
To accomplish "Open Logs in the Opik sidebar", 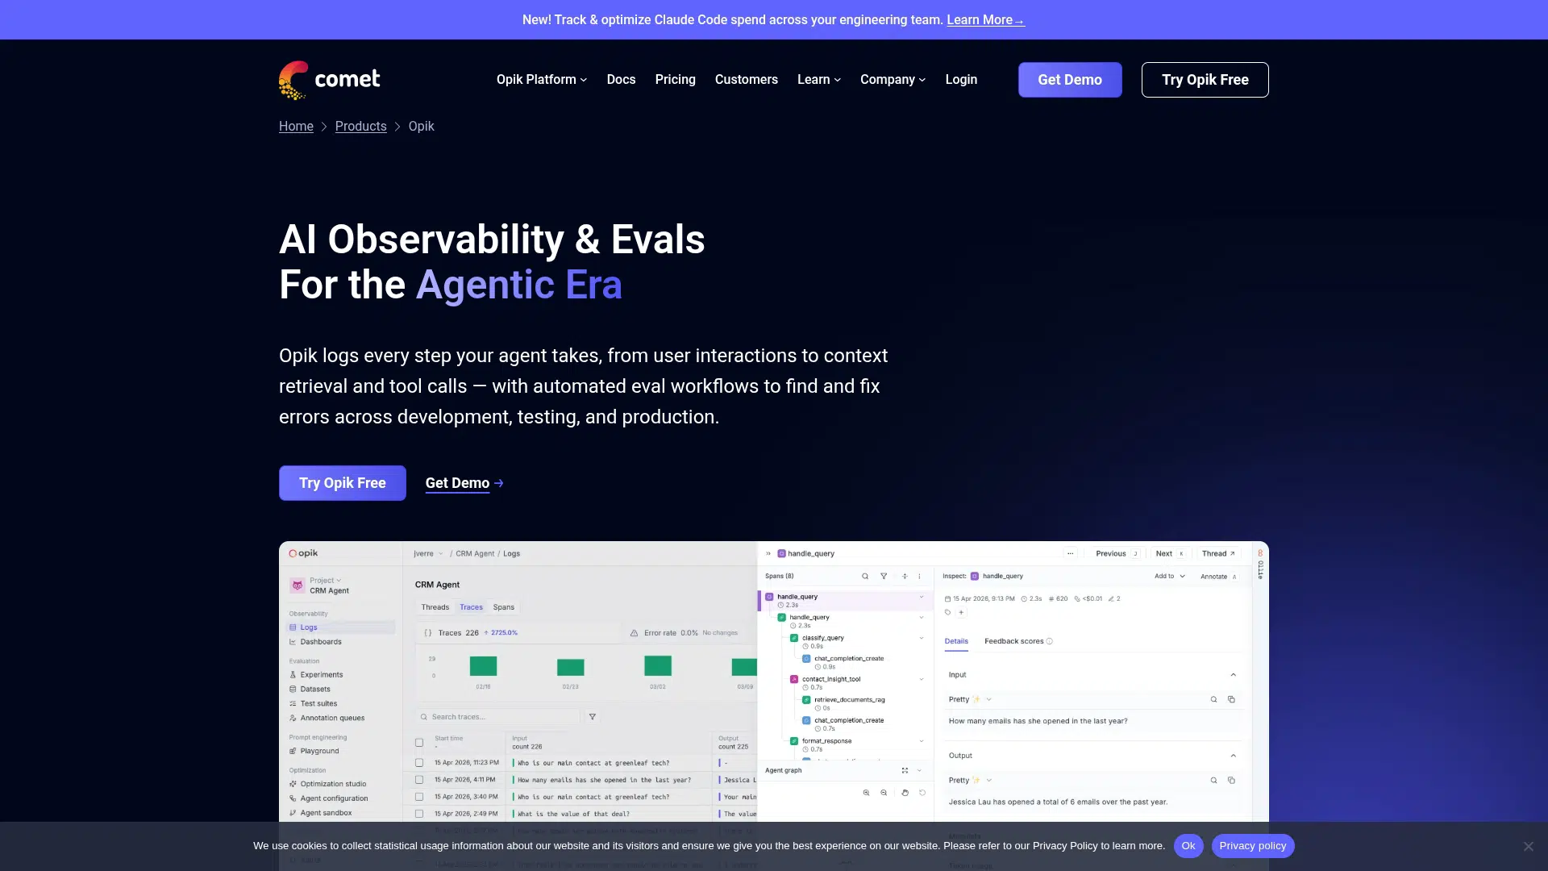I will click(x=341, y=627).
